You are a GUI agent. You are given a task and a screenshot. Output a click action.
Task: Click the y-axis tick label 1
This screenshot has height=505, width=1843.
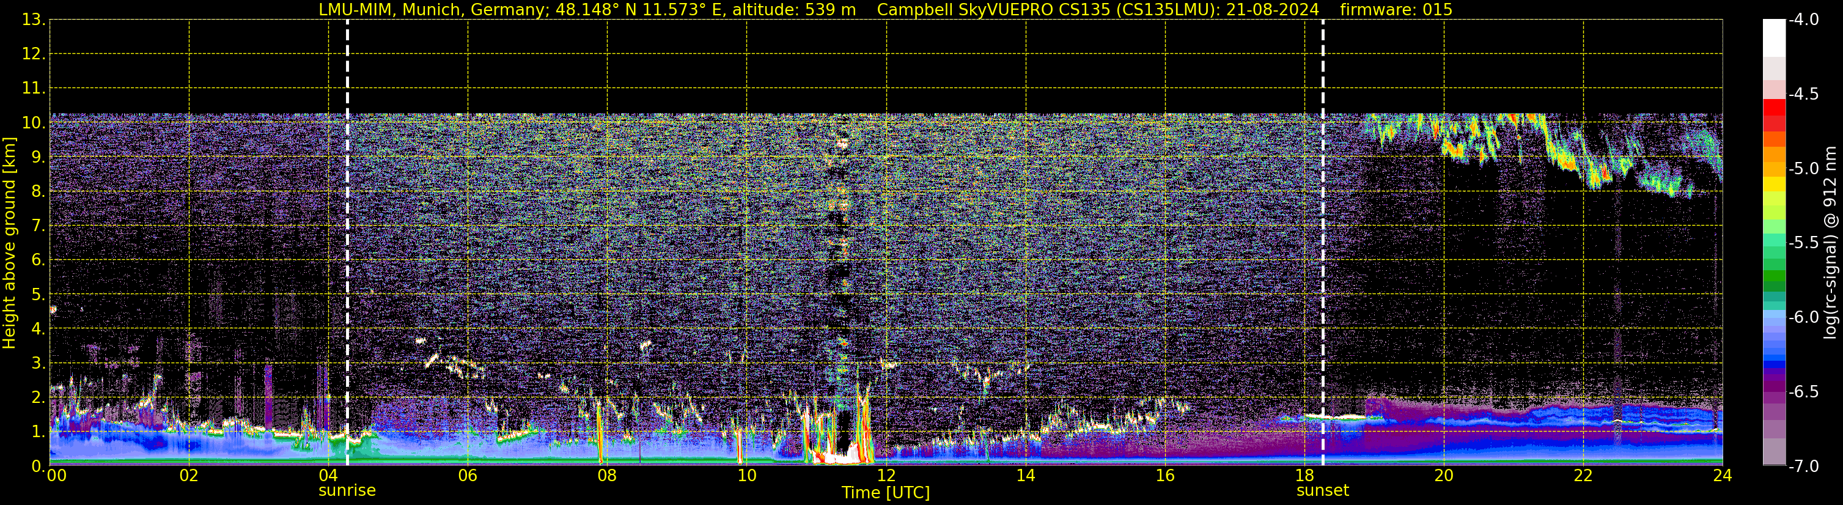click(37, 431)
